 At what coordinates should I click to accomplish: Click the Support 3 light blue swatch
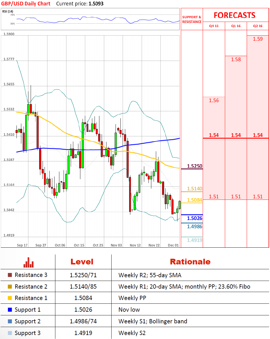(x=10, y=333)
